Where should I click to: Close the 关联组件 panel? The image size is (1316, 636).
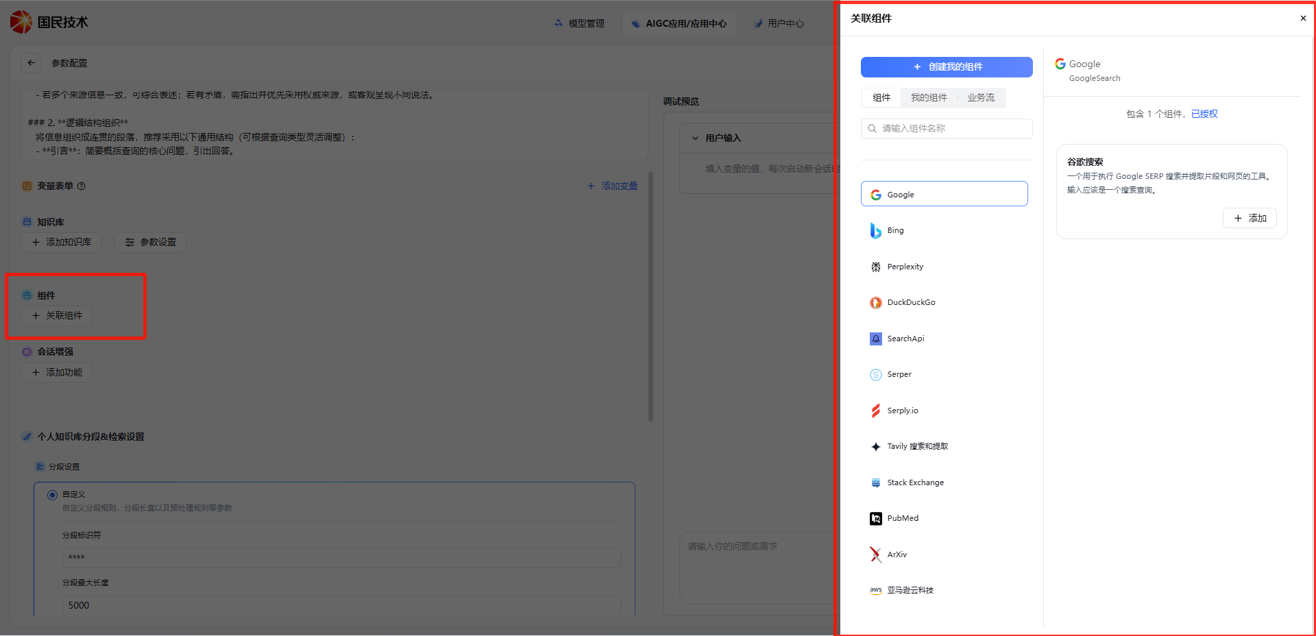[1303, 19]
